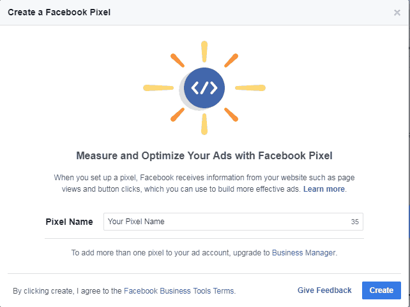Click the blue code-brackets pixel icon
Screen dimensions: 410x307
tap(204, 88)
